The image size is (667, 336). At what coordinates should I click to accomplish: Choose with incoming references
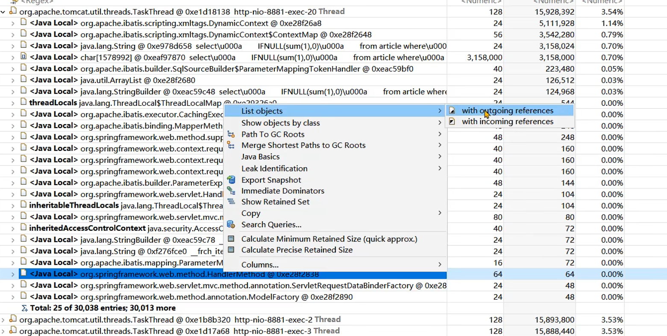tap(510, 122)
